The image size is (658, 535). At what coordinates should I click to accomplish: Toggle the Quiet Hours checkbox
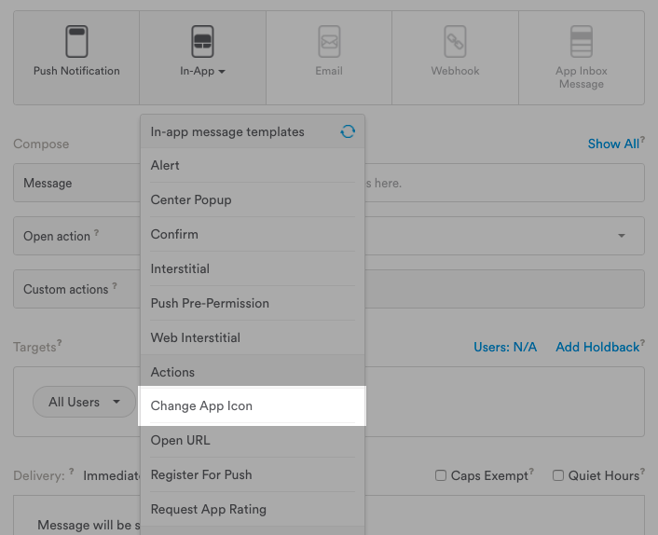(558, 475)
